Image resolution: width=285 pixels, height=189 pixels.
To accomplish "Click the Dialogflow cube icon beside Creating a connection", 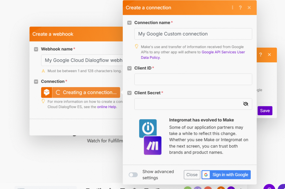I will click(x=46, y=92).
